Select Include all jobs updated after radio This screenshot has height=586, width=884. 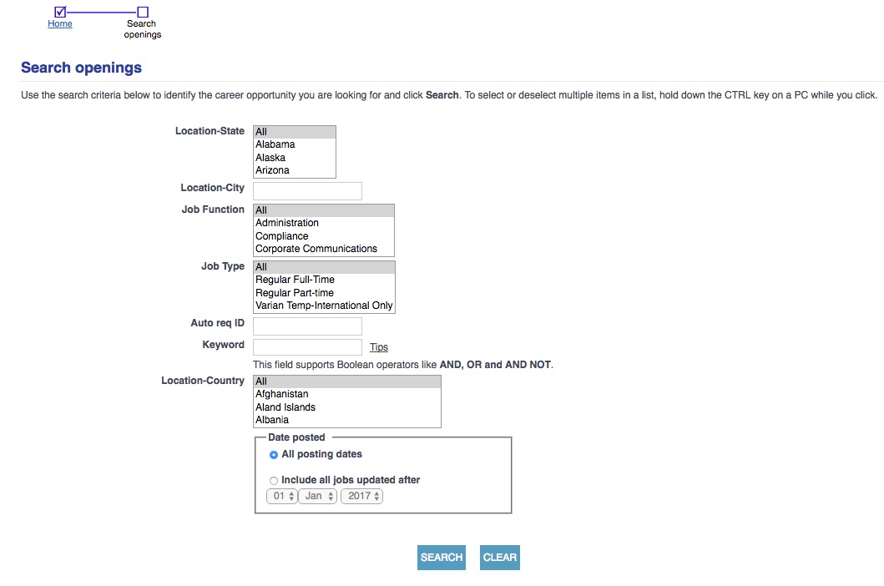click(x=274, y=481)
